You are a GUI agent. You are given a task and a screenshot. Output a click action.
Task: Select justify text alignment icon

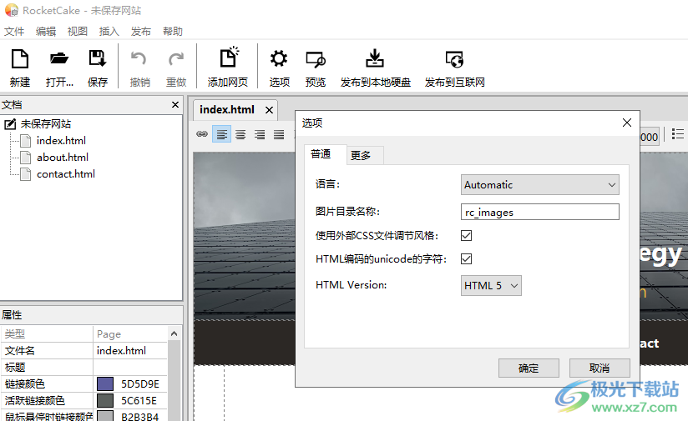(x=279, y=134)
